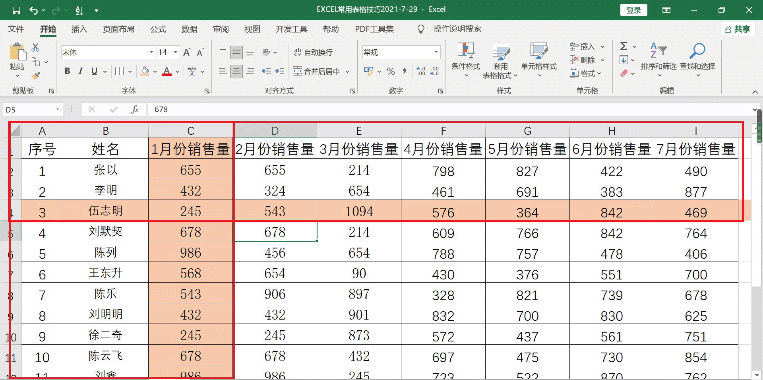Toggle align text left

(x=223, y=71)
